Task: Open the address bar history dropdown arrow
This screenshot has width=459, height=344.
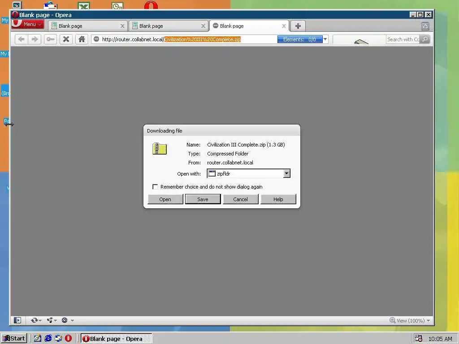Action: coord(325,39)
